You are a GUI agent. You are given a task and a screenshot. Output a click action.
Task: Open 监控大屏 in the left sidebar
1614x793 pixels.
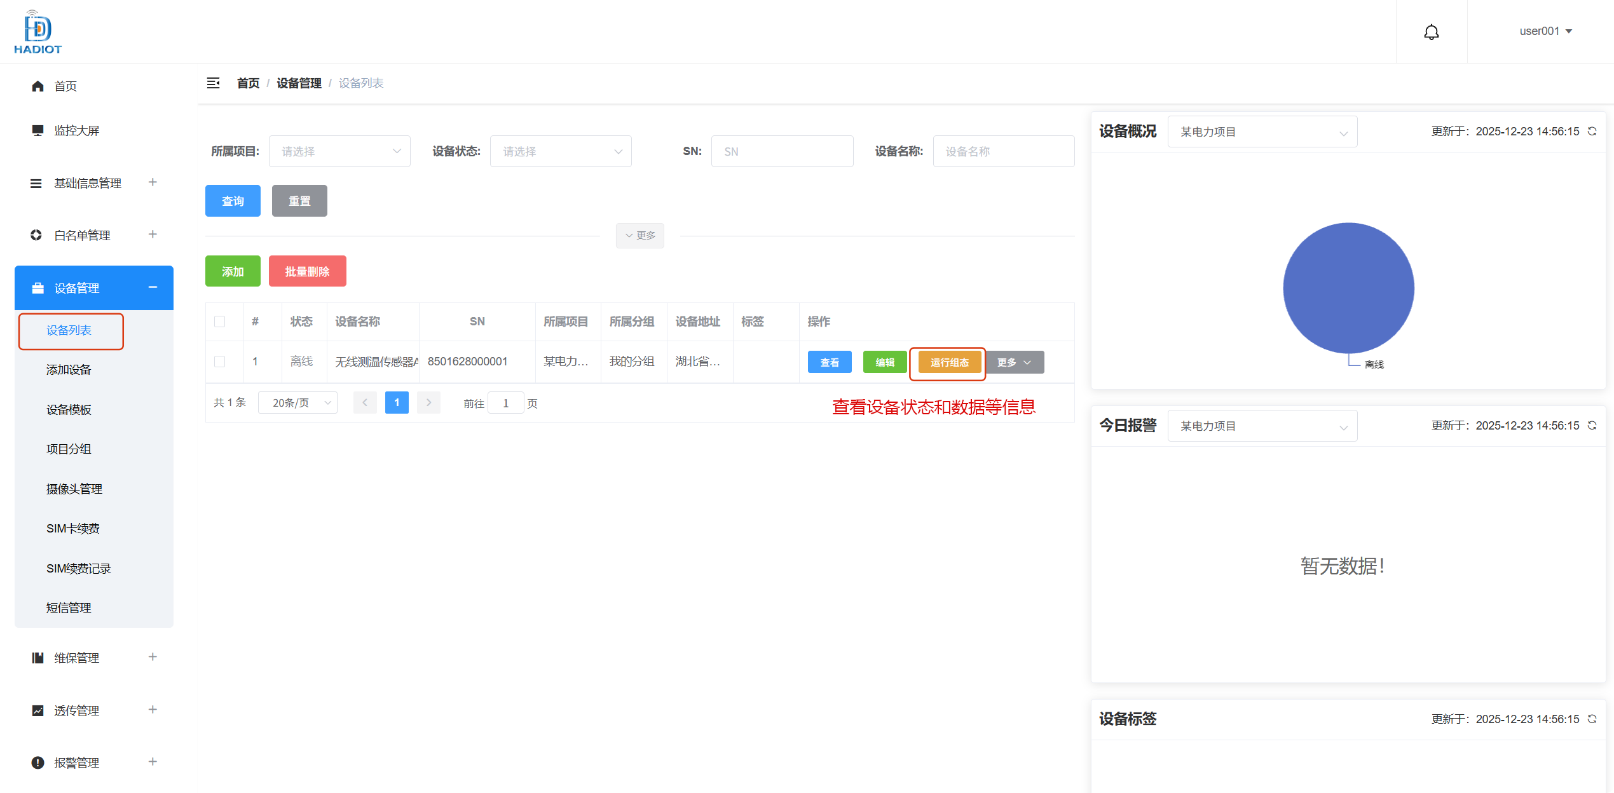(77, 130)
